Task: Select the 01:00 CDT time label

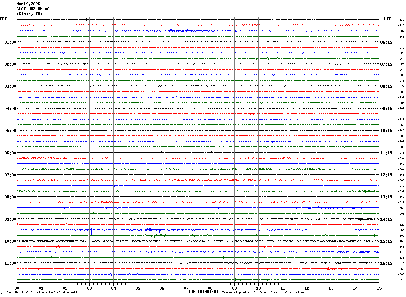Action: [10, 42]
